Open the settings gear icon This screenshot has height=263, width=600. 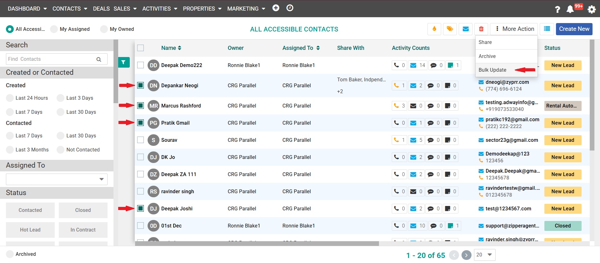point(592,9)
